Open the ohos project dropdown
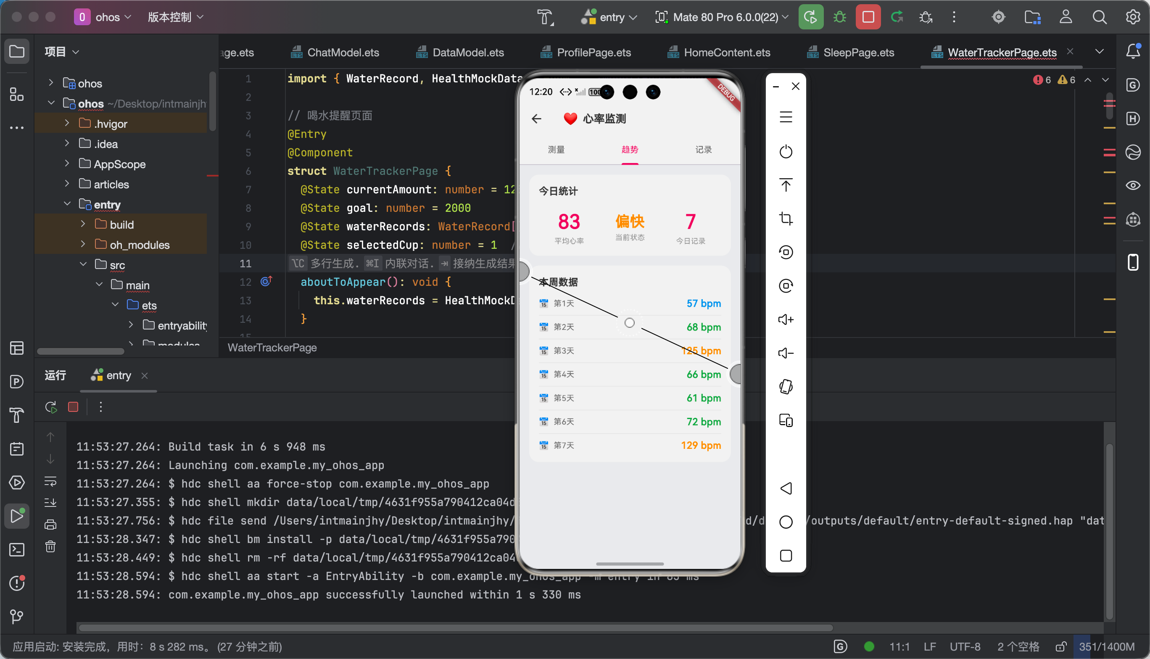Image resolution: width=1150 pixels, height=659 pixels. click(x=103, y=17)
